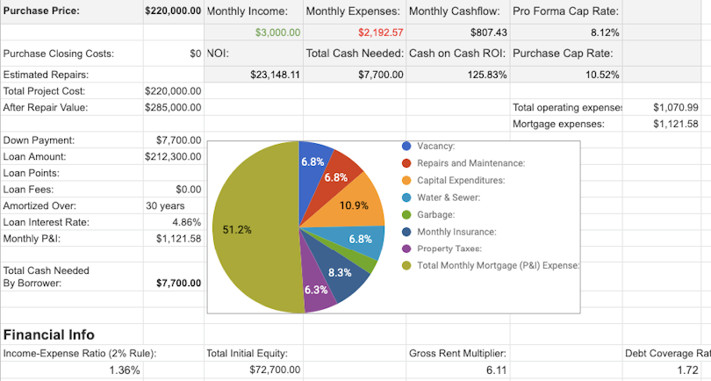Click the red Repairs and Maintenance legend marker
711x381 pixels.
click(x=406, y=163)
